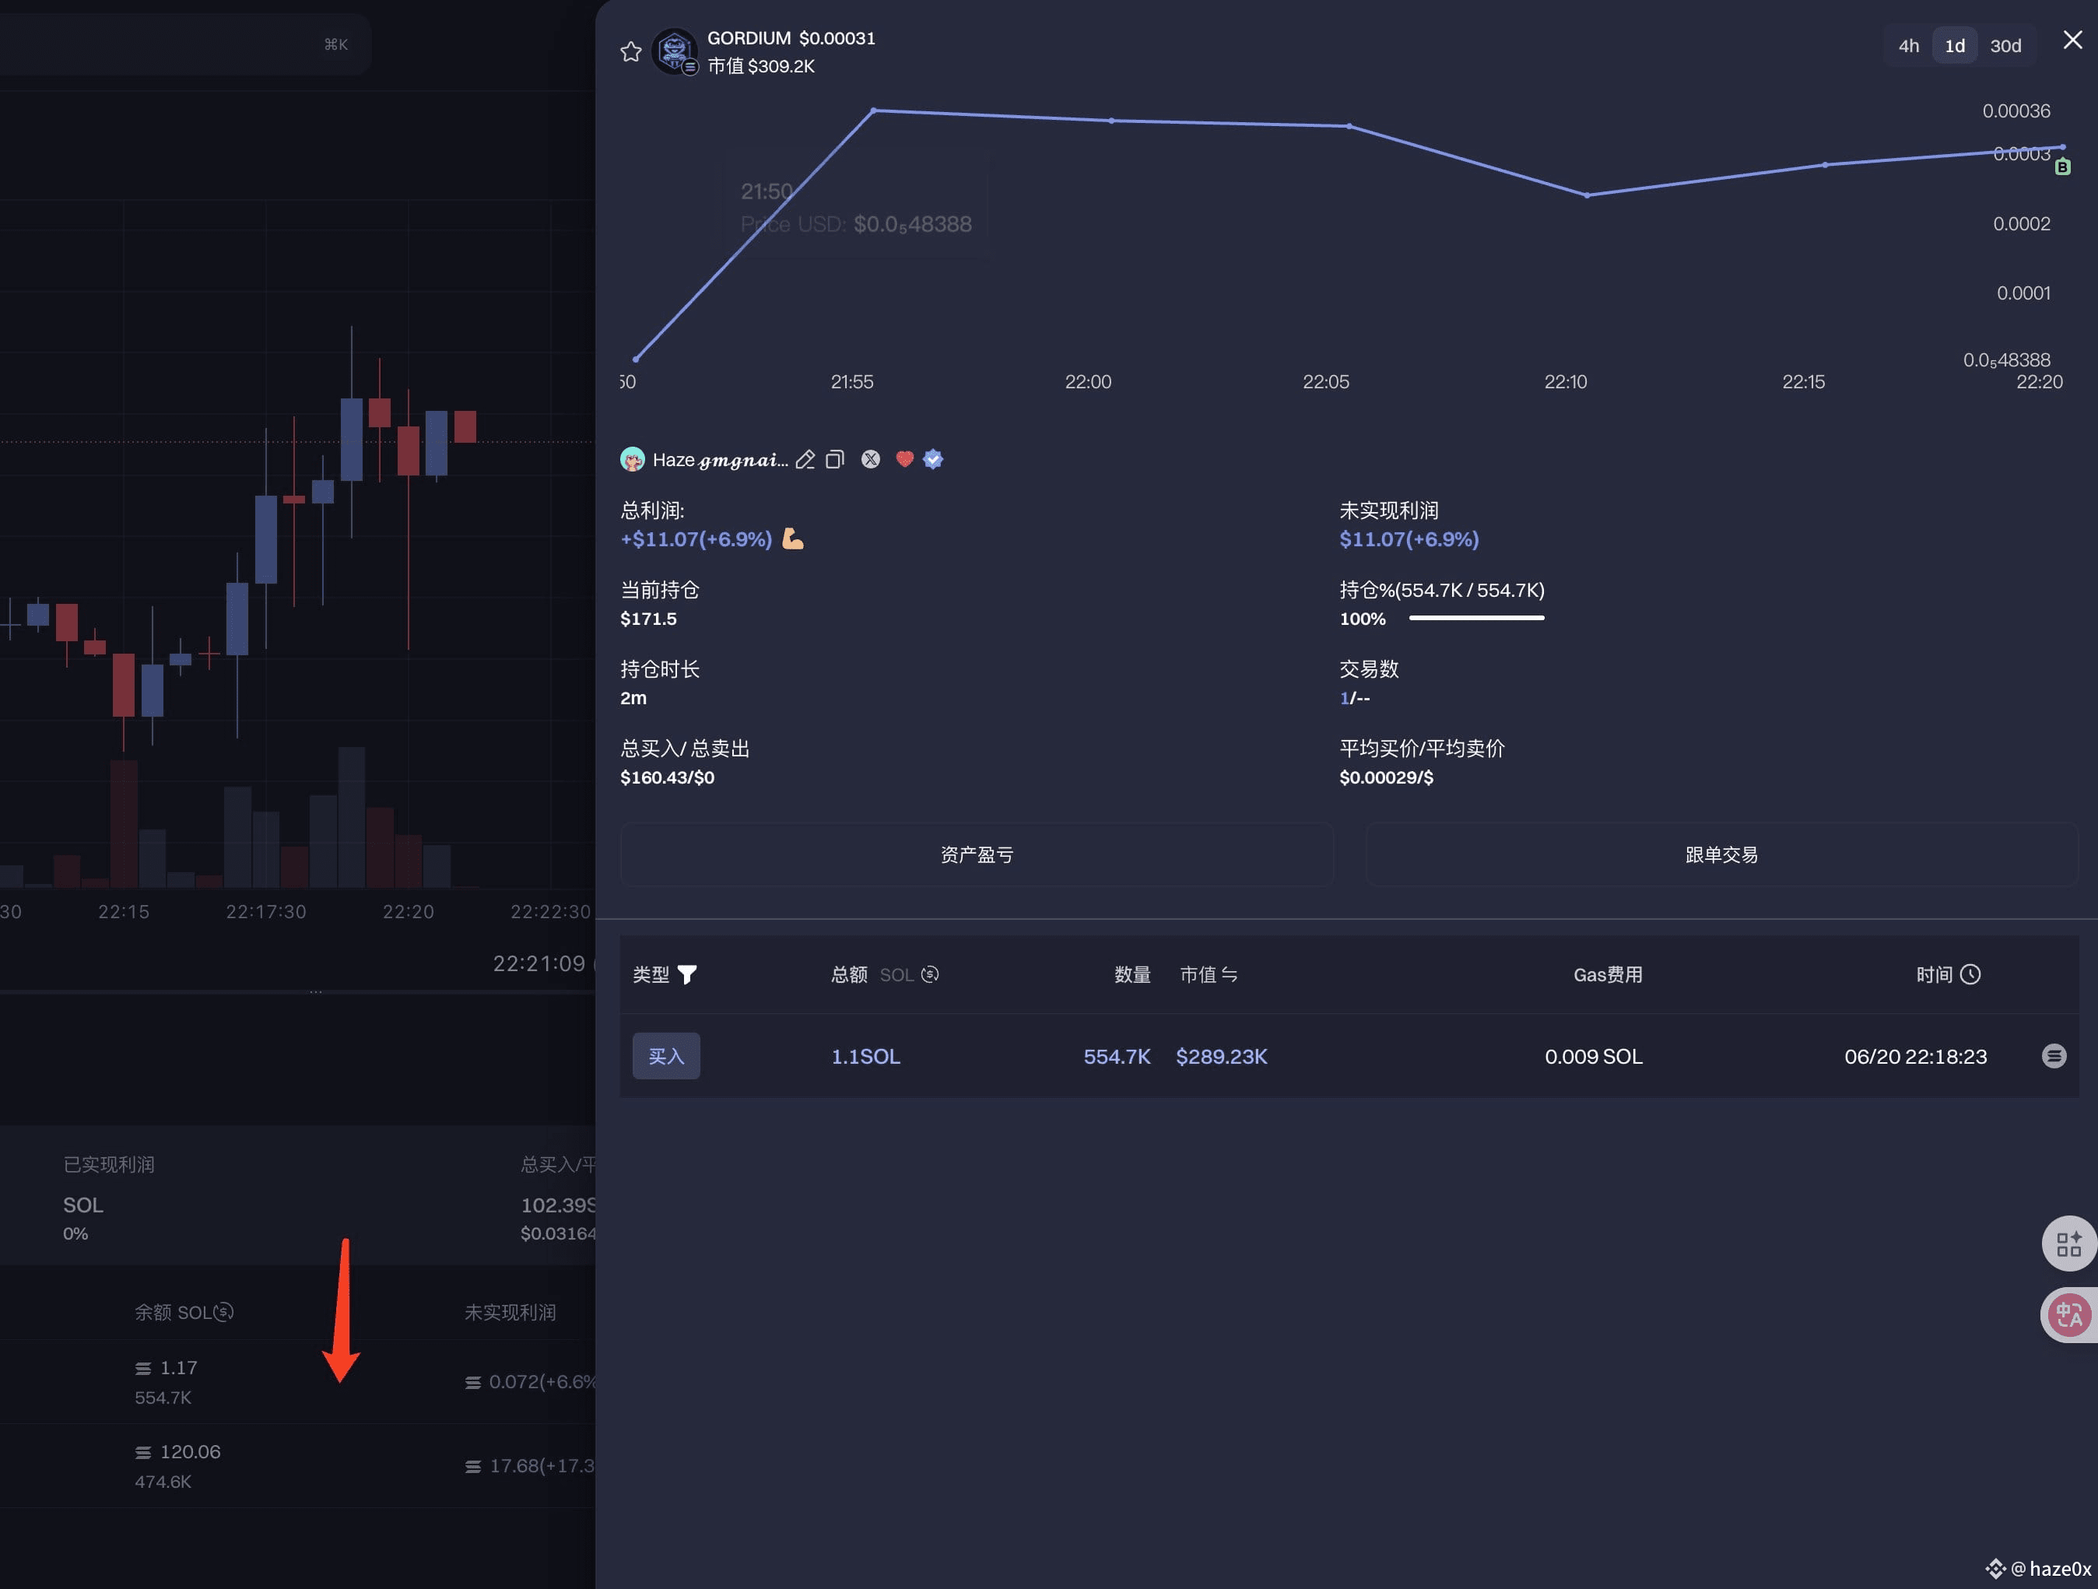Toggle 时间 clock format icon
Screen dimensions: 2098x1589
(1971, 974)
